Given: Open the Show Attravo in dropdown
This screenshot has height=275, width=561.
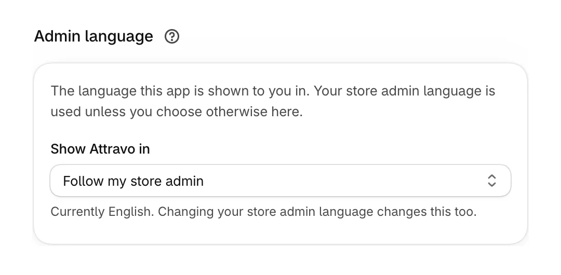Looking at the screenshot, I should 280,181.
